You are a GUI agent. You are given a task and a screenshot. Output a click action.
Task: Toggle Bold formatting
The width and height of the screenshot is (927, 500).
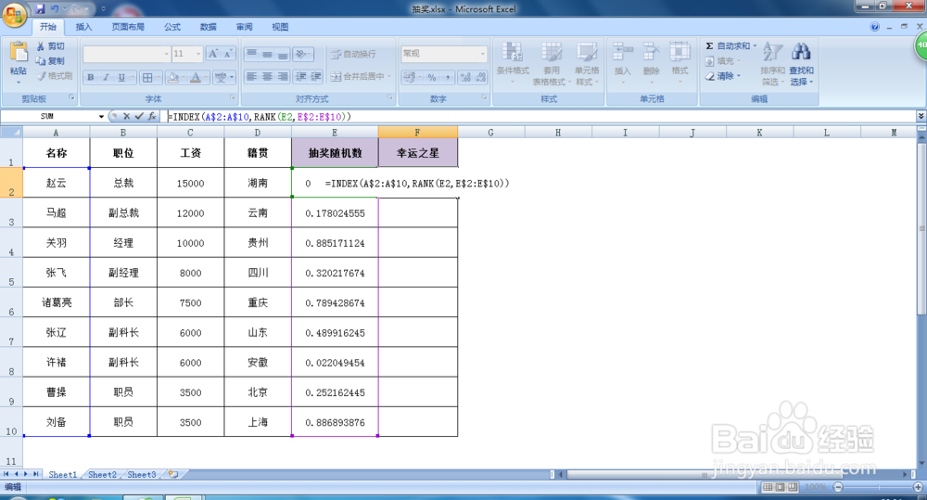(91, 77)
